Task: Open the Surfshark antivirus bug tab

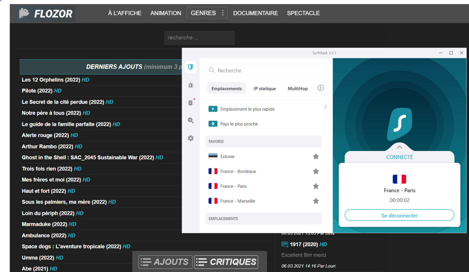Action: point(191,102)
